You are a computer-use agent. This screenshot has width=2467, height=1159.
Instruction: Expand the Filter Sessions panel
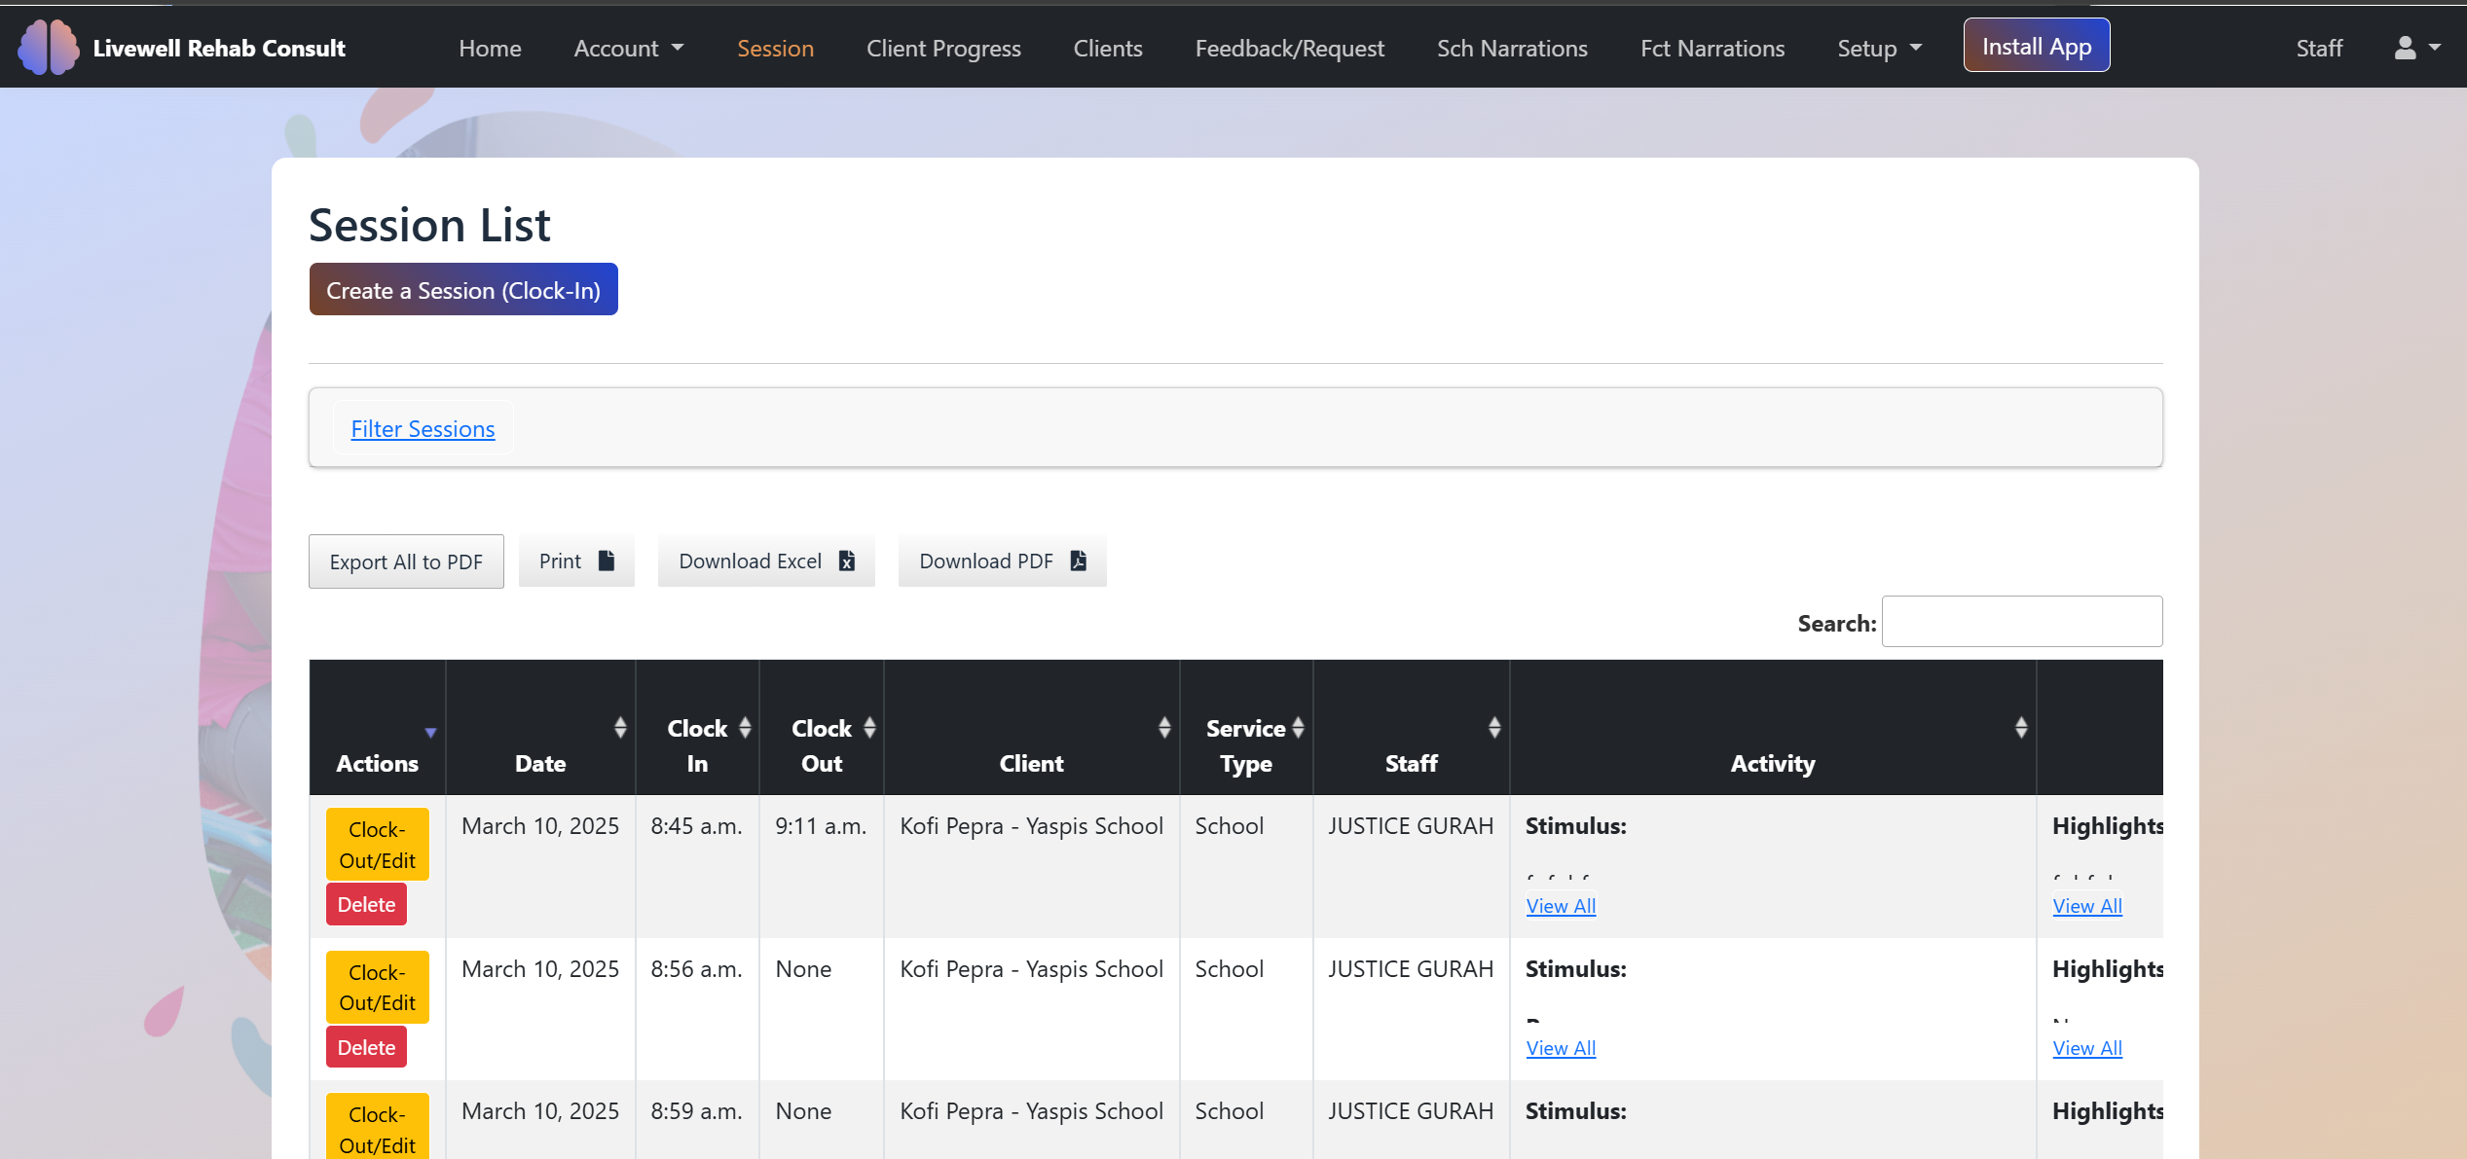423,428
